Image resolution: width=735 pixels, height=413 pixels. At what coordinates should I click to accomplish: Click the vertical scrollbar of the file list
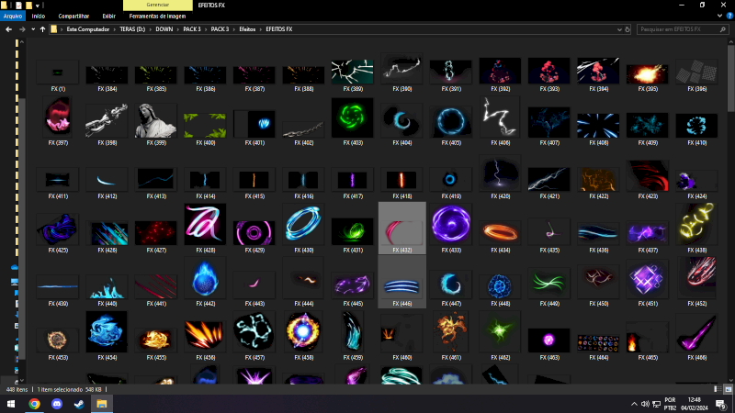click(x=730, y=184)
